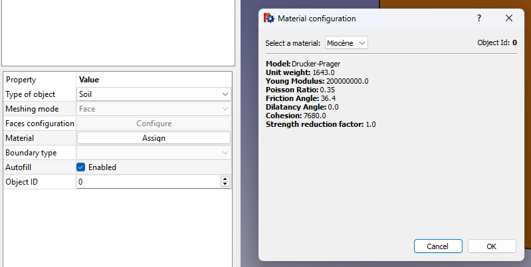Open the Meshing mode combo box
Image resolution: width=531 pixels, height=267 pixels.
[x=154, y=109]
